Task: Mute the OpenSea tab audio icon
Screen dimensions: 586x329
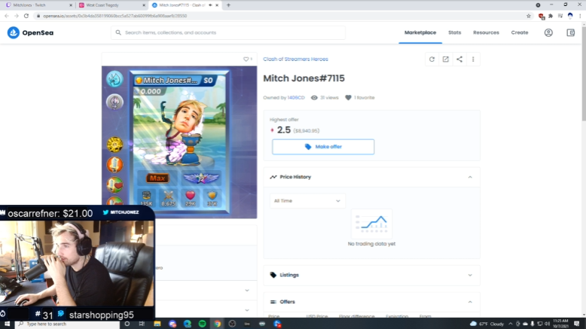Action: (210, 5)
